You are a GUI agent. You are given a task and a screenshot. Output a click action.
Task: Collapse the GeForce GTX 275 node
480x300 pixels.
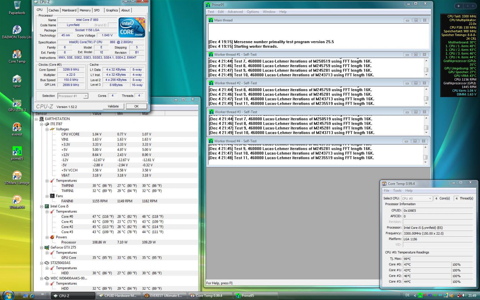[x=42, y=248]
